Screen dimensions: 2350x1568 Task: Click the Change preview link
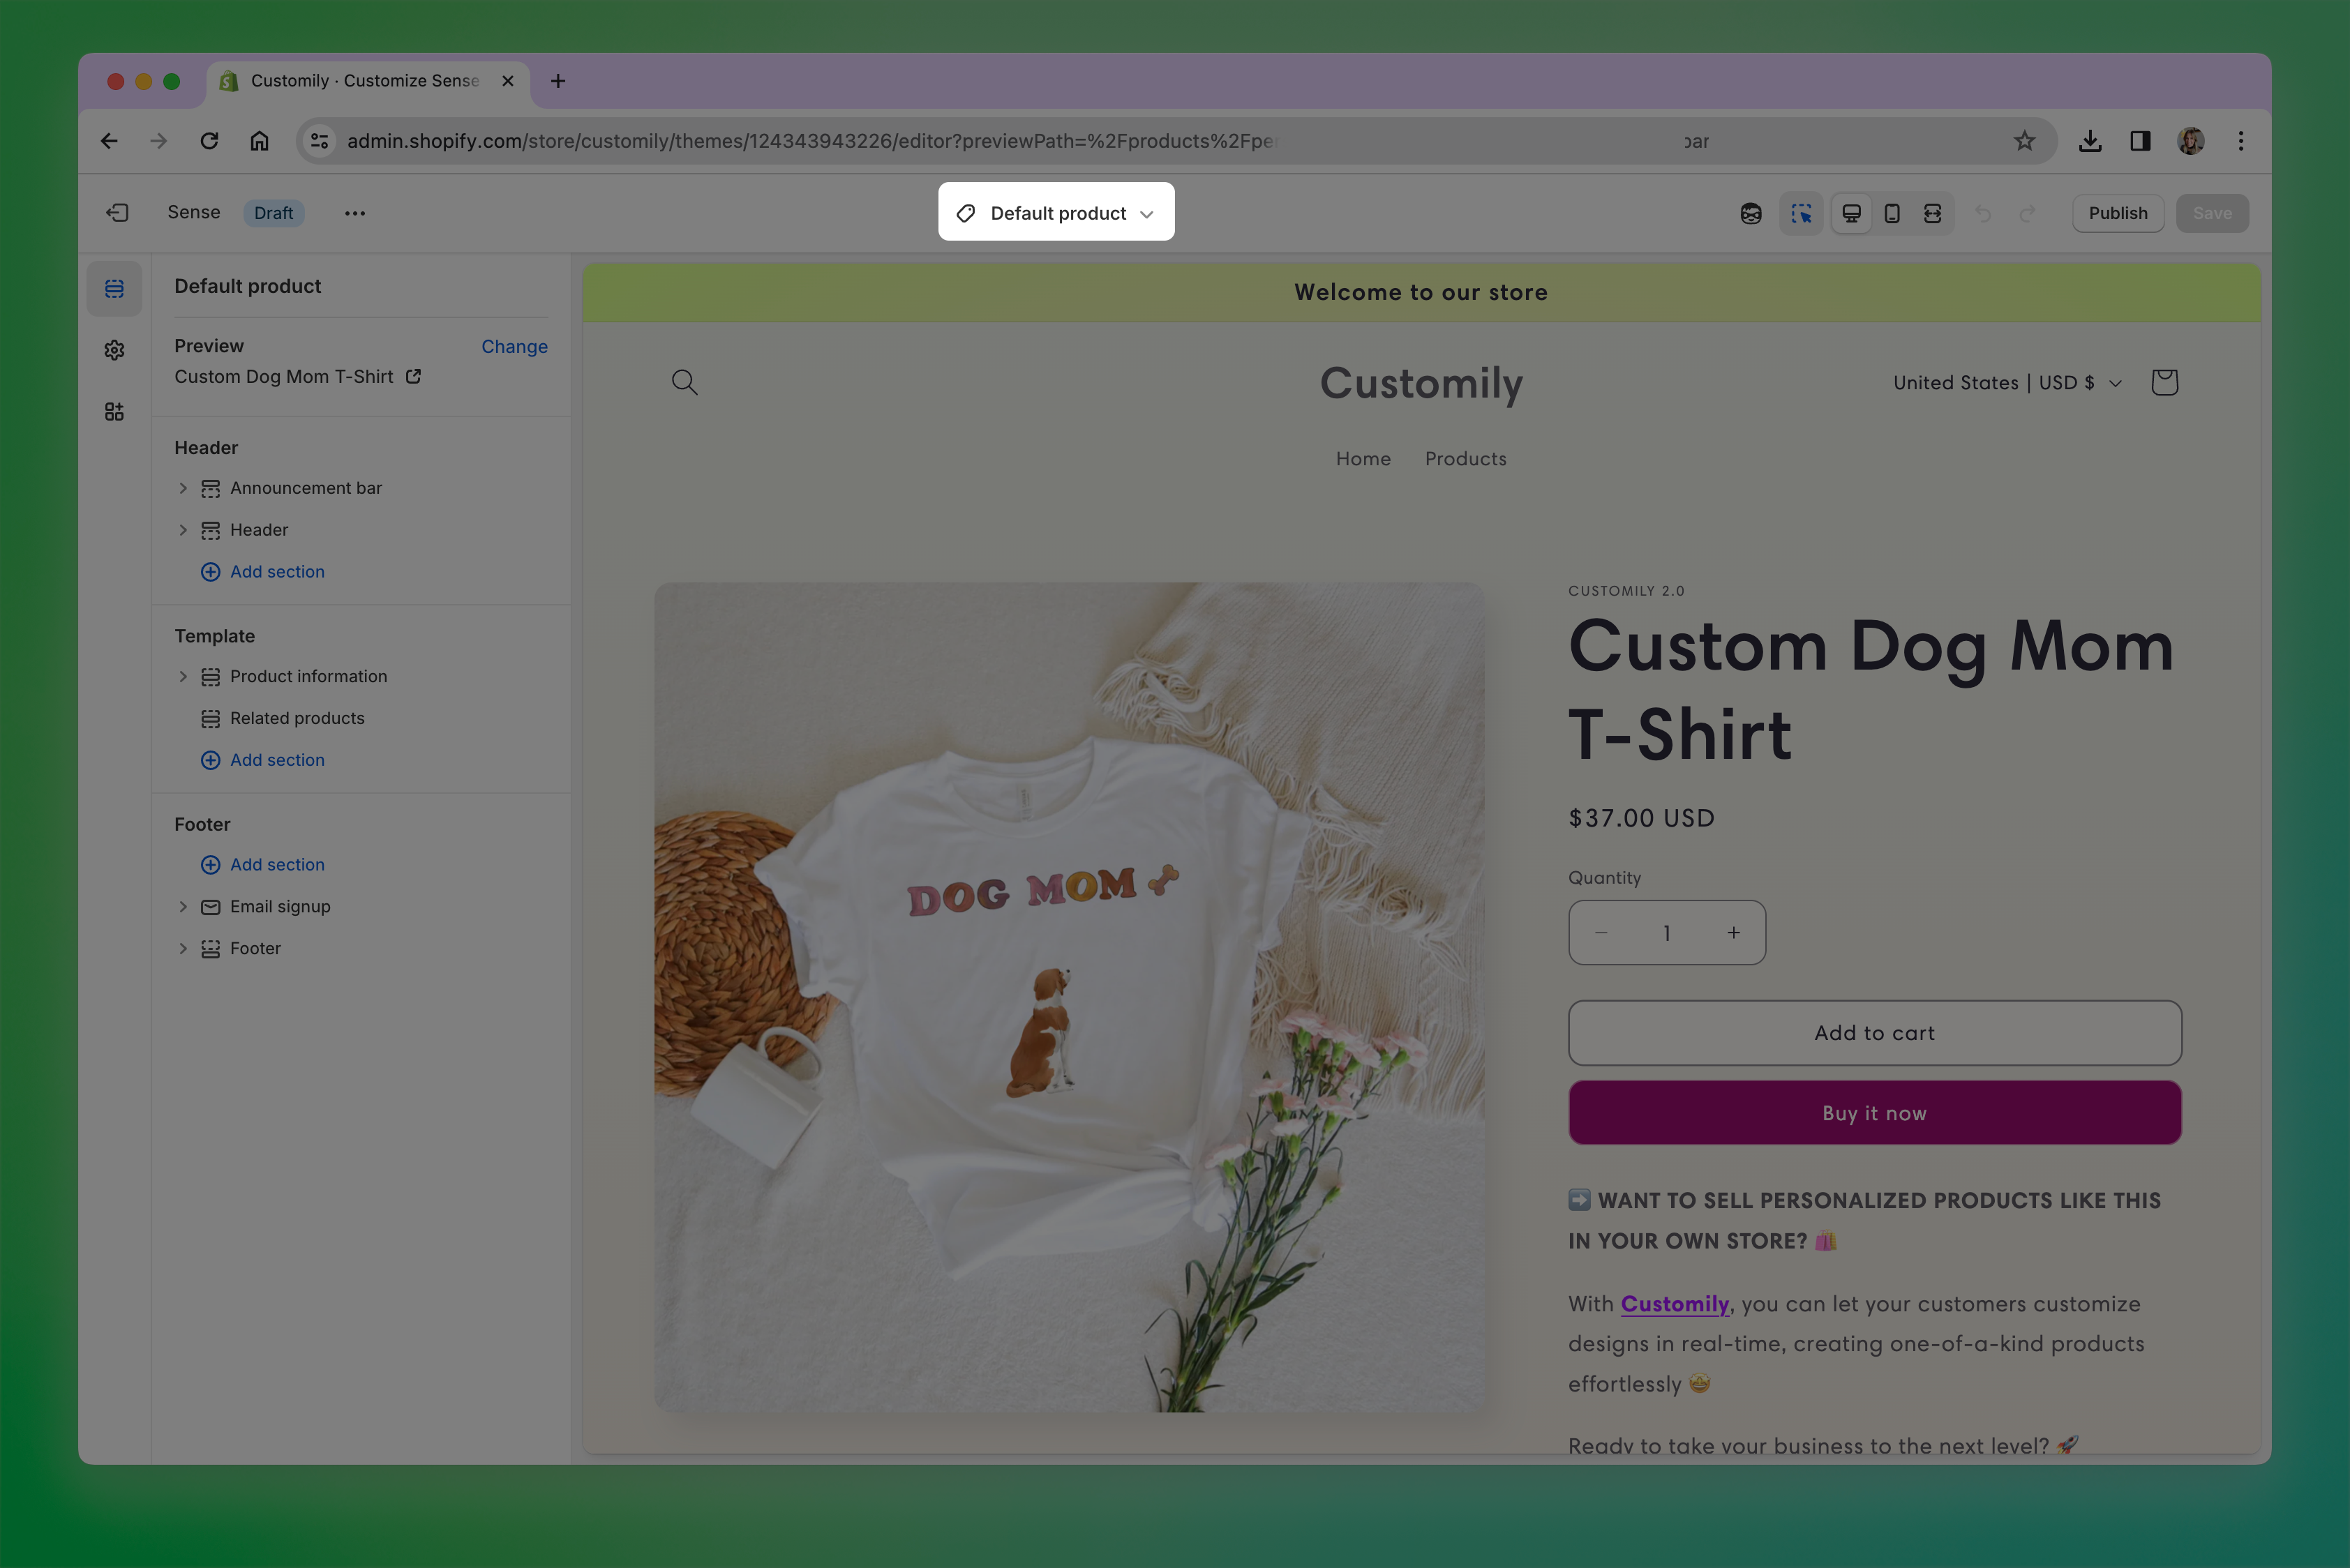click(514, 346)
